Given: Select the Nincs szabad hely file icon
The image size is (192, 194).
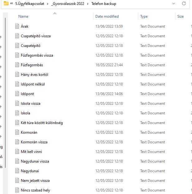Looking at the screenshot, I should point(17,190).
